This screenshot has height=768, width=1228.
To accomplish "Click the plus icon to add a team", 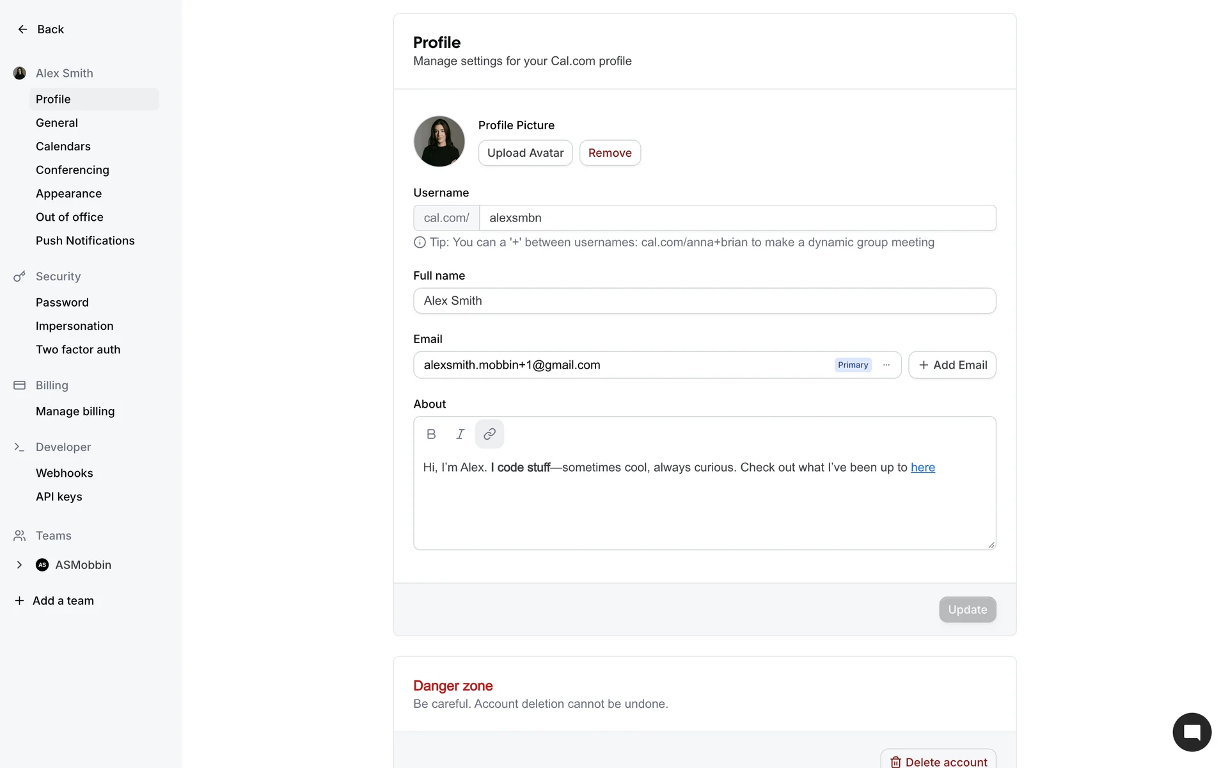I will [19, 600].
